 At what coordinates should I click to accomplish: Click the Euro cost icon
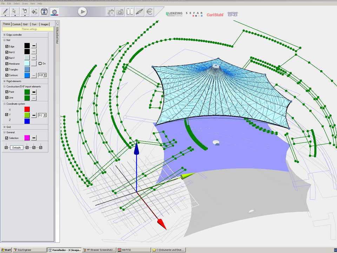coord(150,12)
